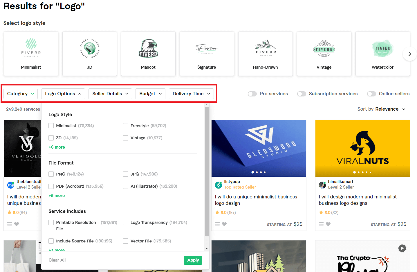The image size is (417, 272).
Task: Pick the Watercolor logo style card
Action: pos(383,54)
